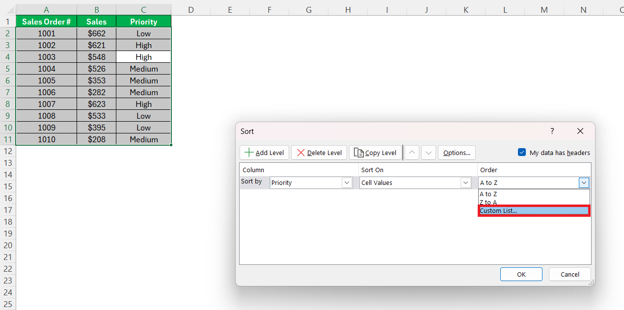
Task: Select row 1 header
Action: click(x=8, y=22)
